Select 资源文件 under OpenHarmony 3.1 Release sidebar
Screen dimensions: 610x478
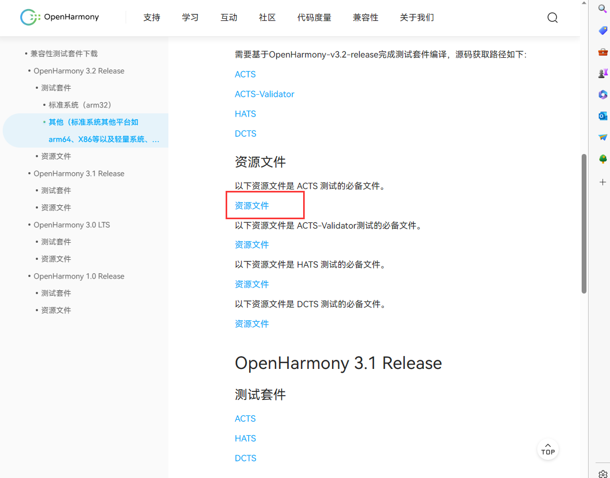pyautogui.click(x=56, y=207)
